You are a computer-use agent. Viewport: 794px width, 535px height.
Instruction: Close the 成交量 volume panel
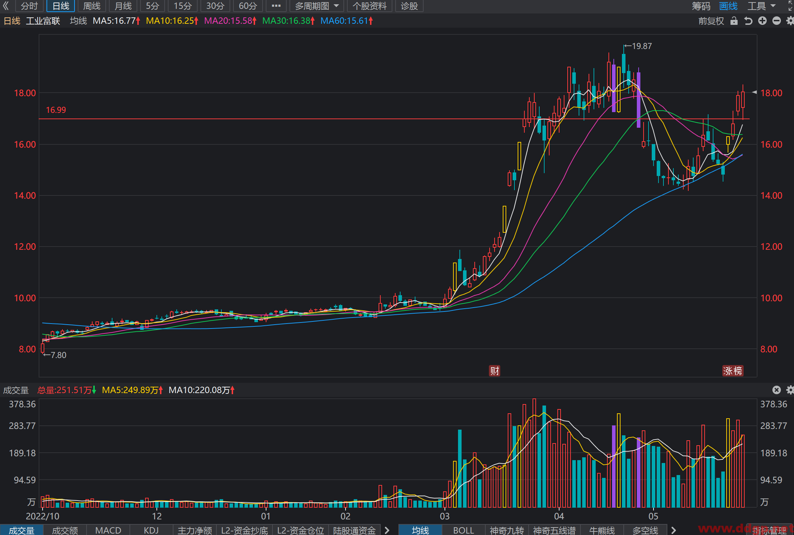777,390
